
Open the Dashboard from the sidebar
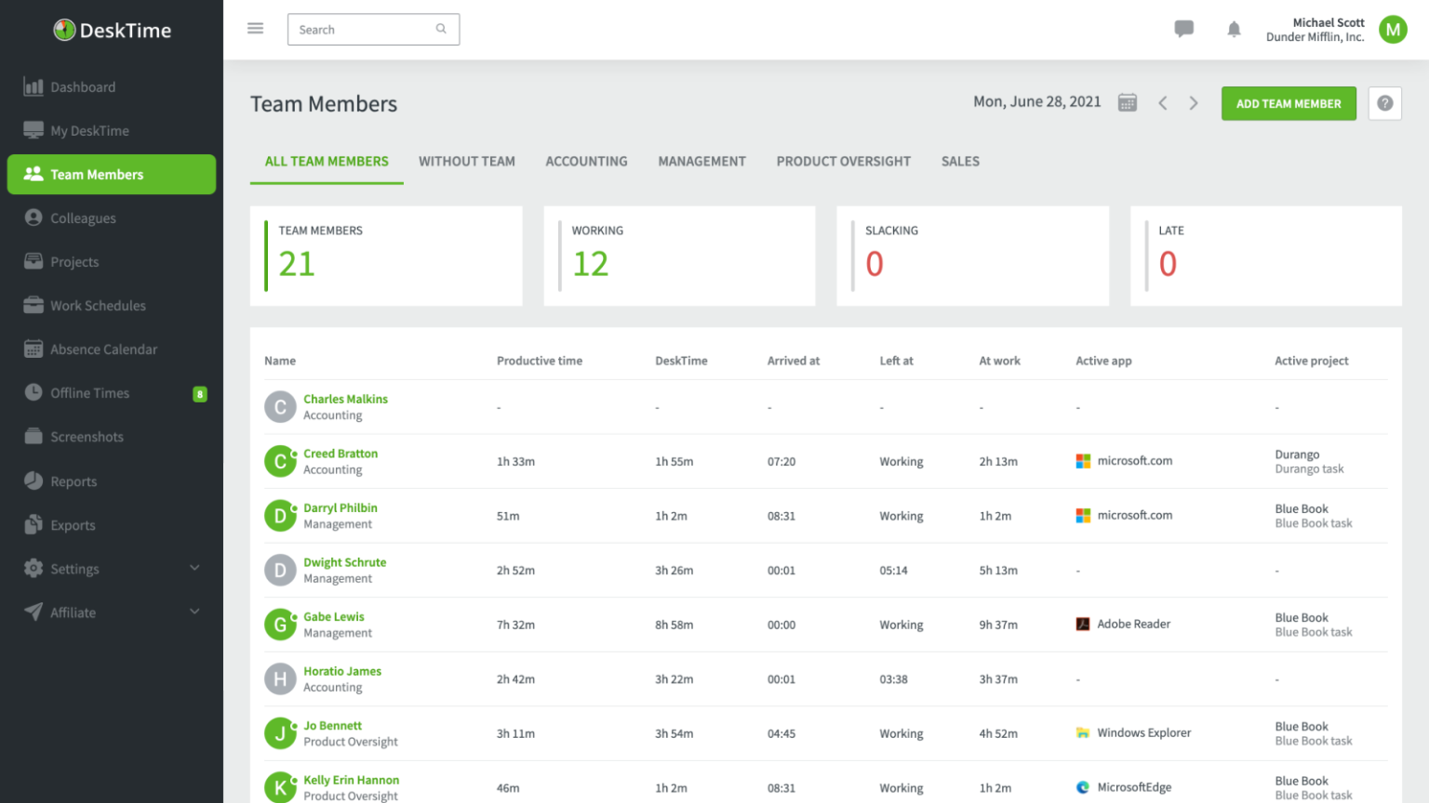pyautogui.click(x=83, y=86)
